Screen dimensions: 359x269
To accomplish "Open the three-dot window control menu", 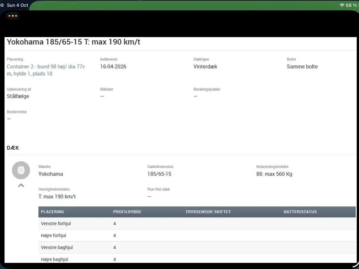I will pos(13,16).
